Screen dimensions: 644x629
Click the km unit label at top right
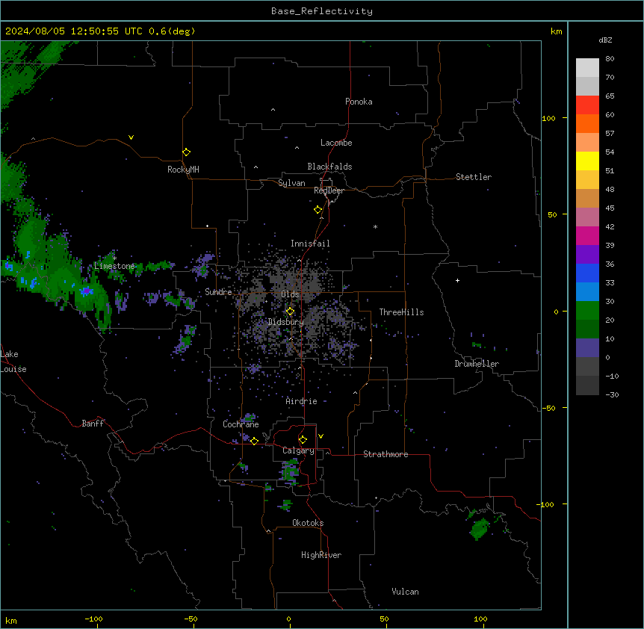pos(556,31)
